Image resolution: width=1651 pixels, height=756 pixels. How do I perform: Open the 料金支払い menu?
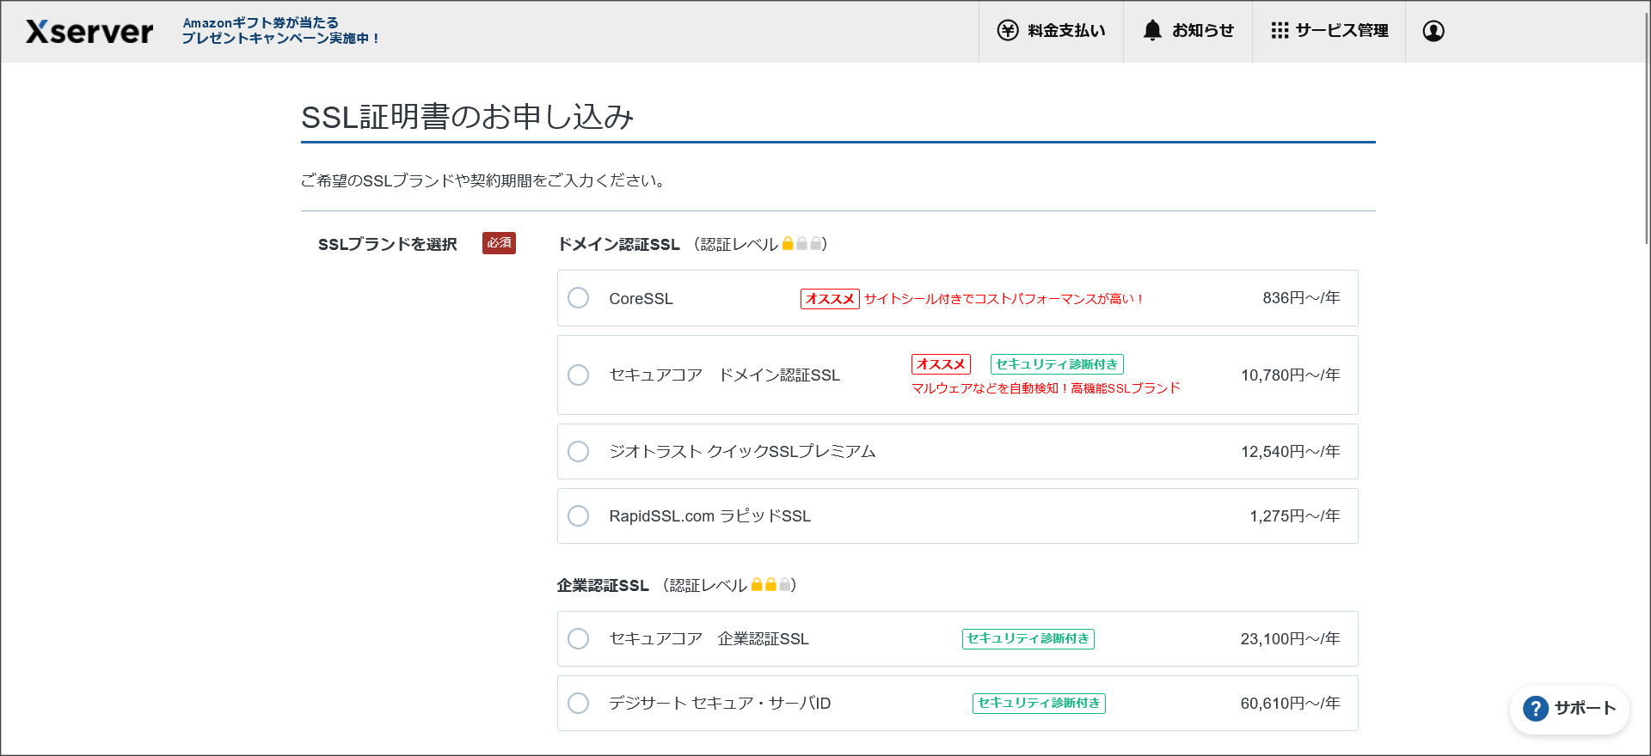click(x=1051, y=31)
